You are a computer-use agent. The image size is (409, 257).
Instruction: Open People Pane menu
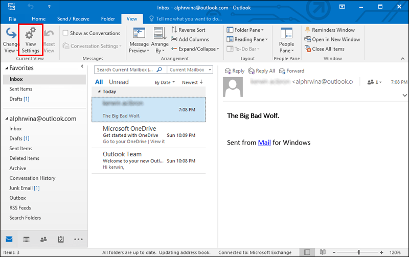click(286, 40)
